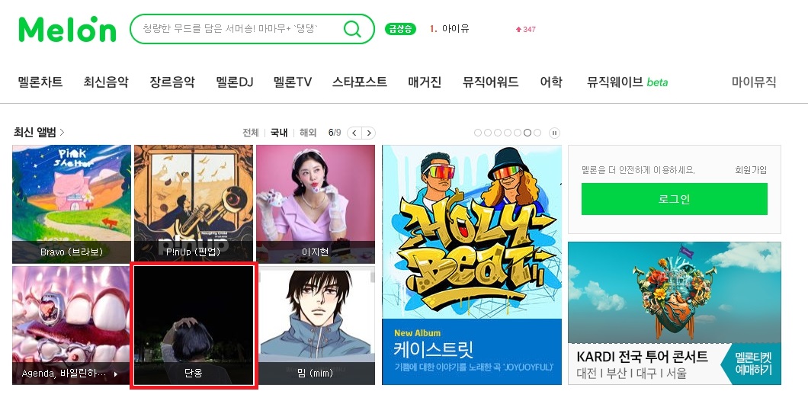Click the magnifier search icon
Image resolution: width=808 pixels, height=401 pixels.
(352, 29)
